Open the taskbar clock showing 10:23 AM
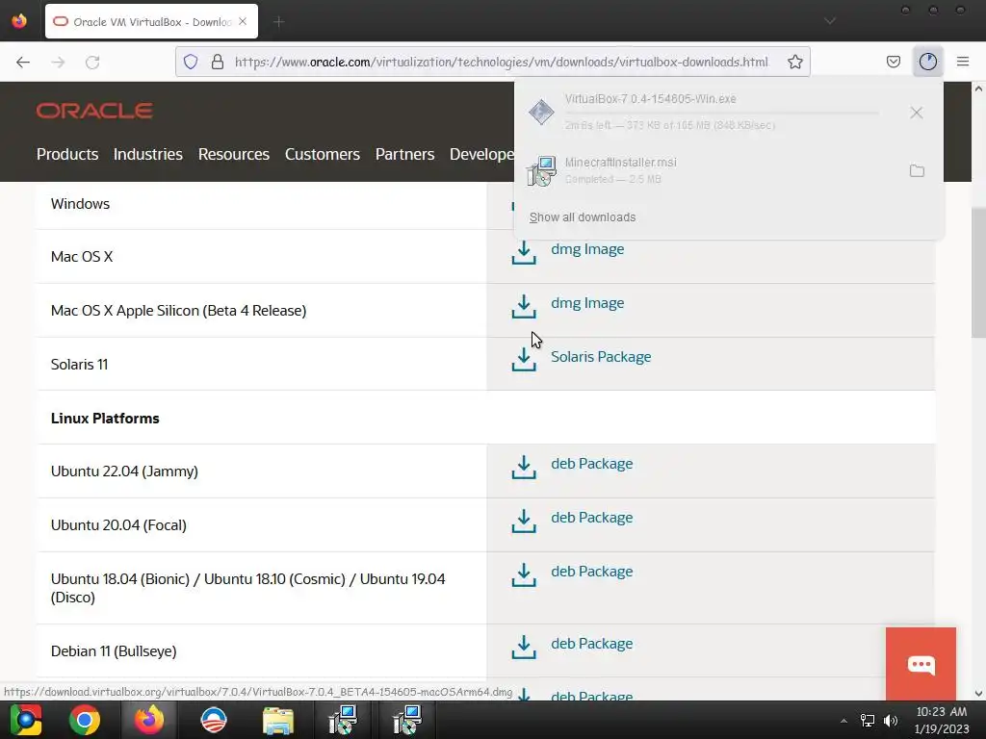986x739 pixels. tap(942, 720)
